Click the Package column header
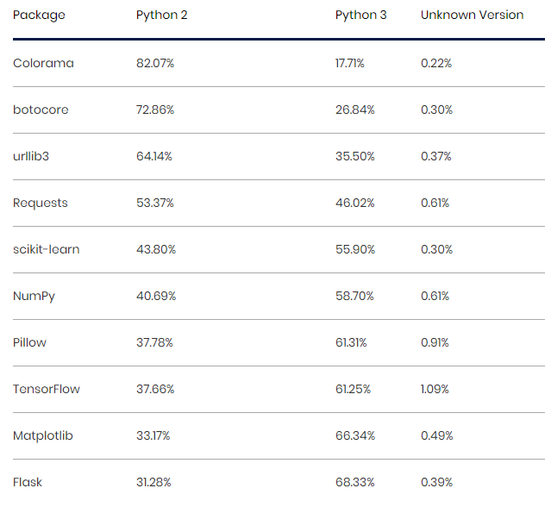This screenshot has width=551, height=507. point(39,16)
